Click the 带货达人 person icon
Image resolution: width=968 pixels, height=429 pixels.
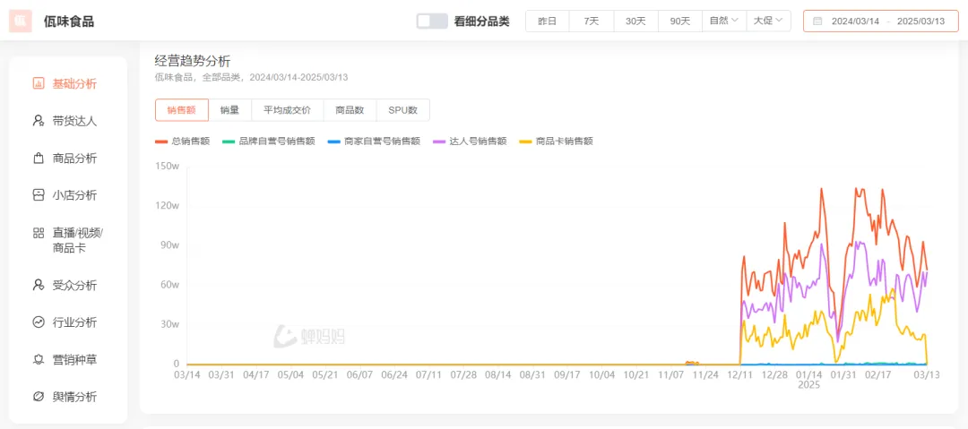click(39, 121)
